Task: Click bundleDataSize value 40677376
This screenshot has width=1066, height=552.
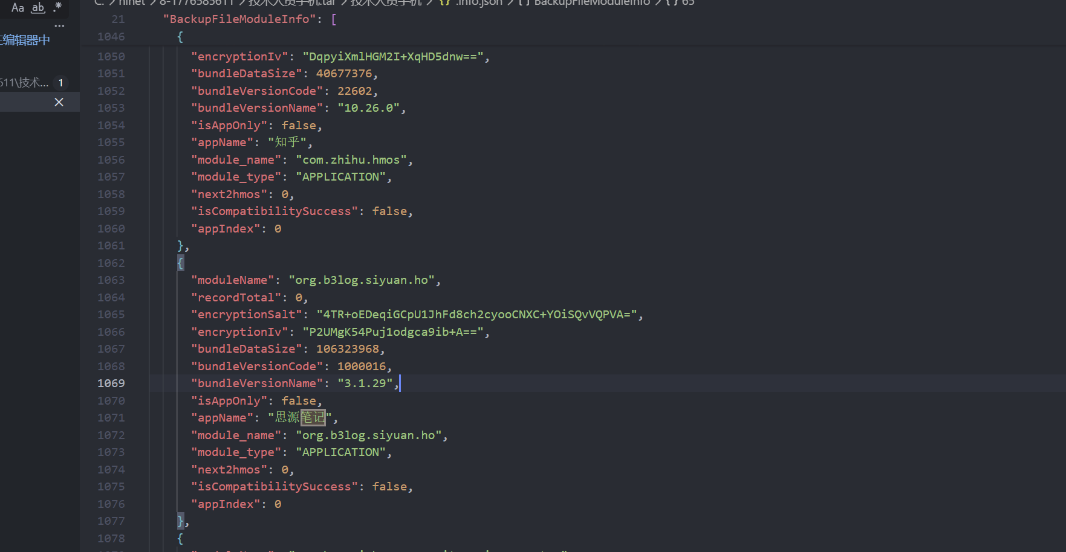Action: pyautogui.click(x=344, y=73)
